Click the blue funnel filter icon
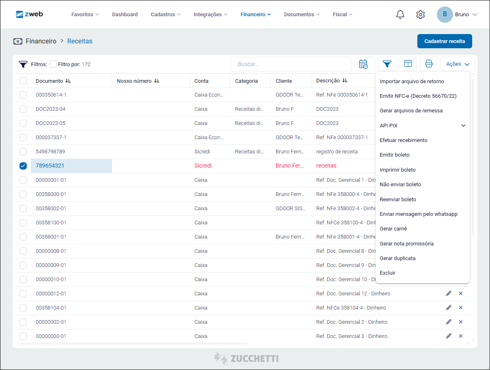490x370 pixels. pyautogui.click(x=387, y=64)
